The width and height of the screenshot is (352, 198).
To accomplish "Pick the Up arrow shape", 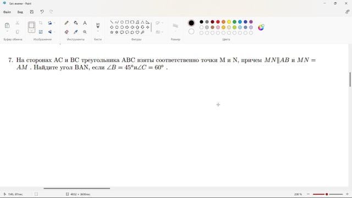I will 137,27.
